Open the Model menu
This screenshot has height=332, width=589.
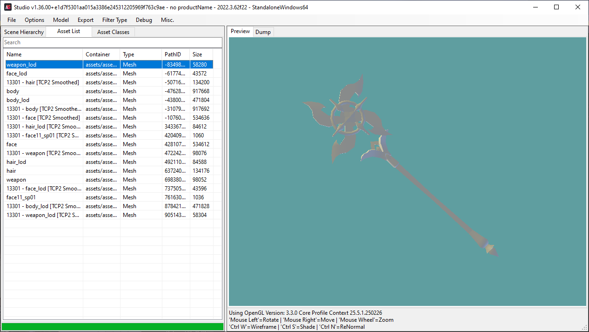pos(61,20)
